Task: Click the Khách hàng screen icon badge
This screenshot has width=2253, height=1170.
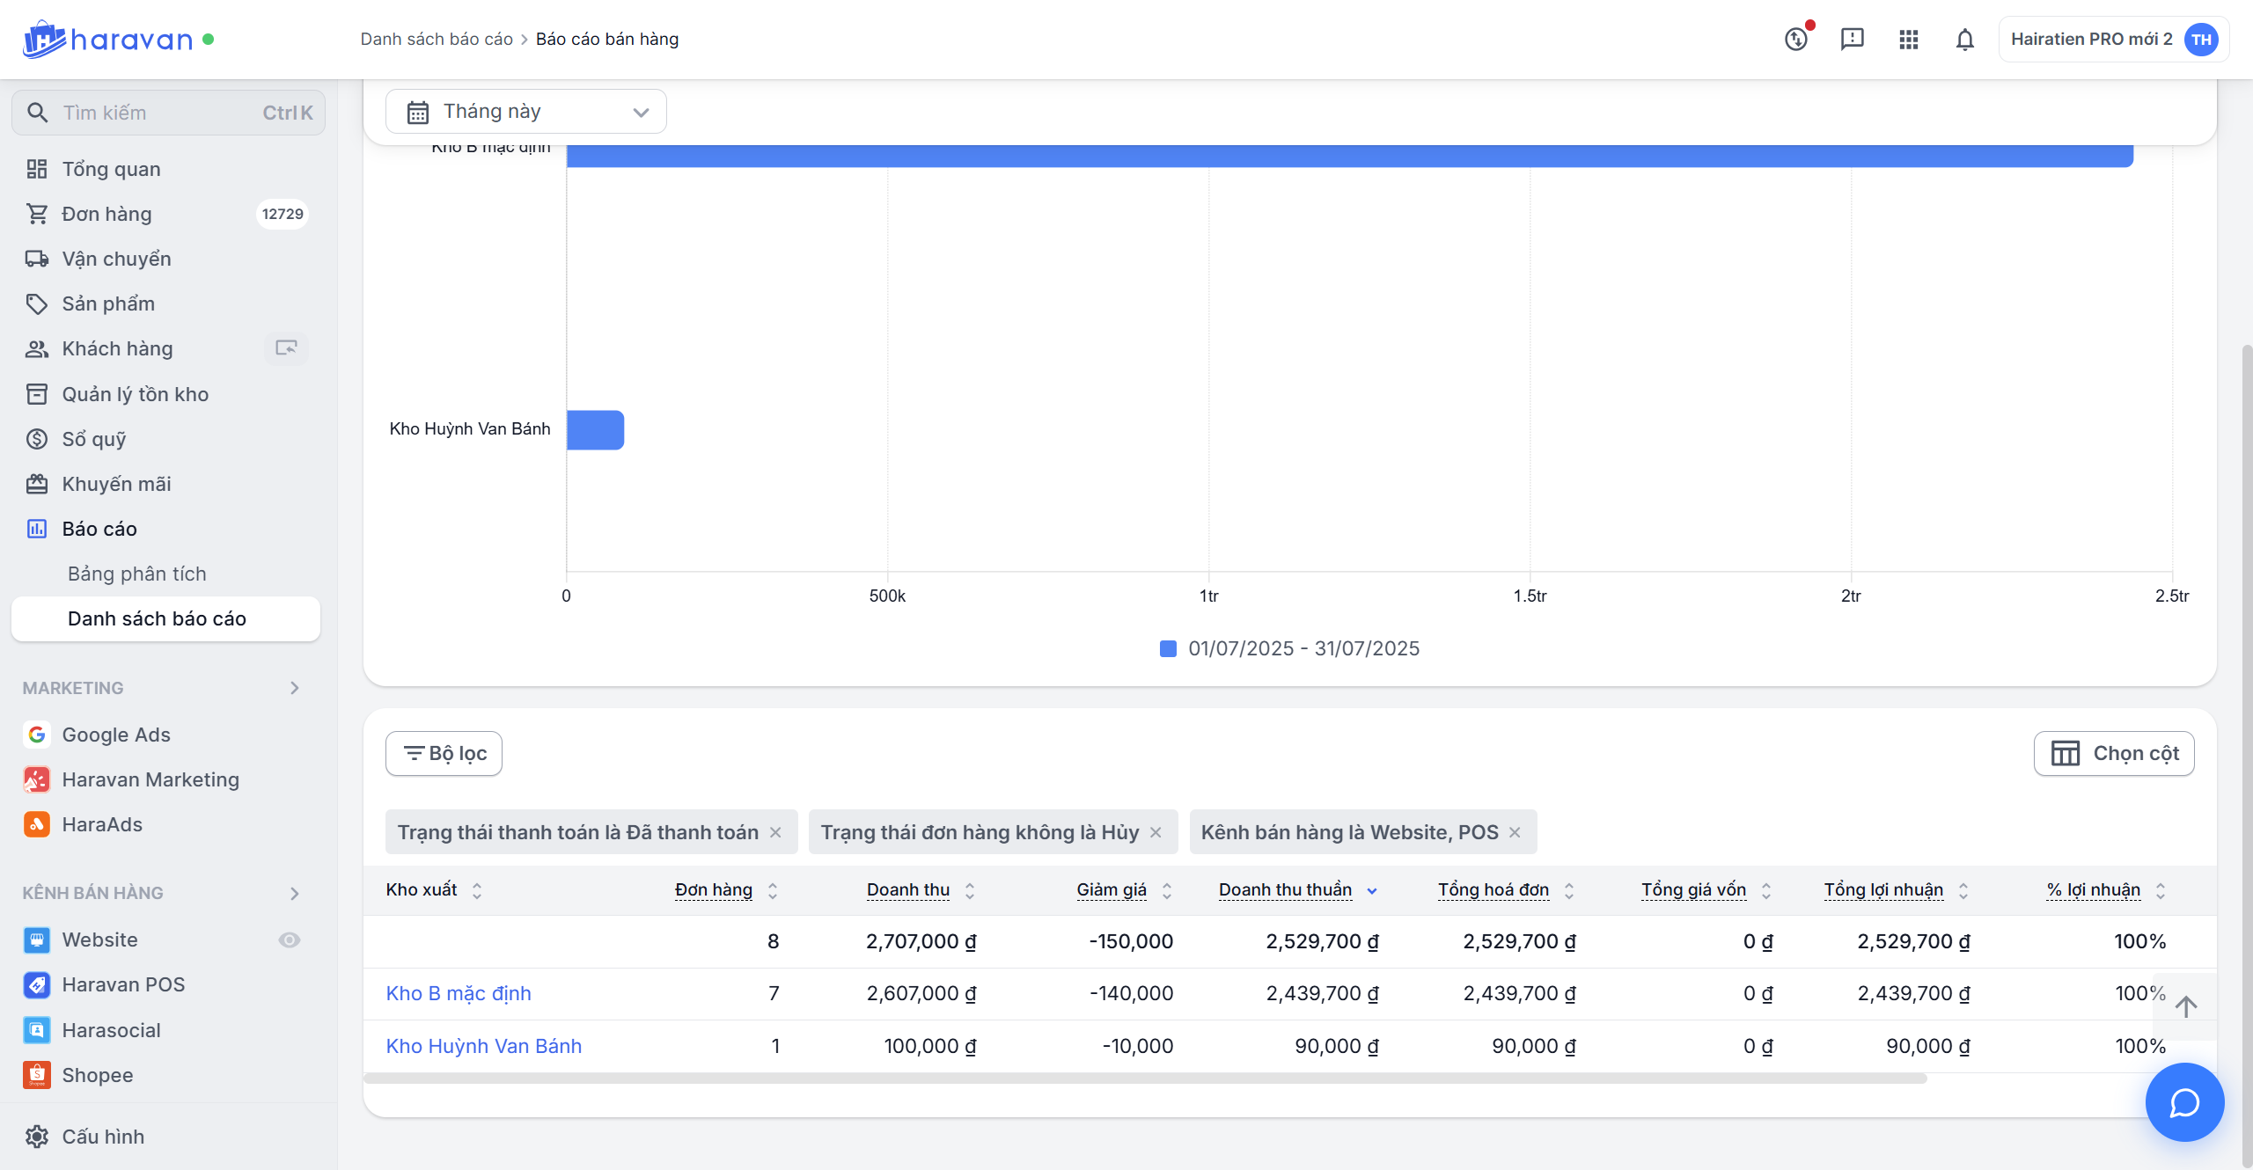Action: [286, 348]
